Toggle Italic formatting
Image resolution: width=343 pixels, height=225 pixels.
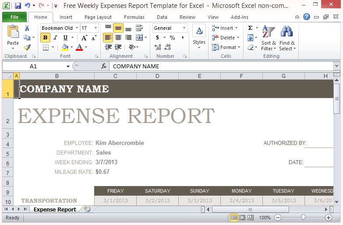click(x=55, y=38)
